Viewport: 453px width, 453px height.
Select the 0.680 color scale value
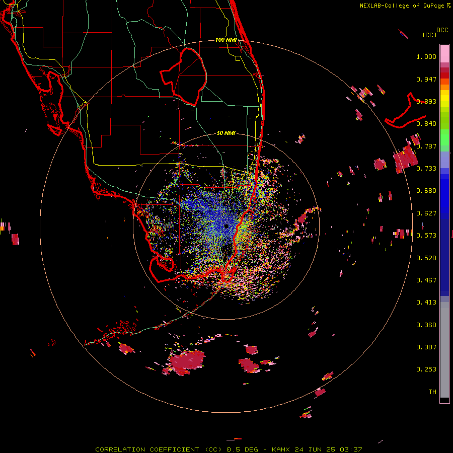[x=426, y=191]
